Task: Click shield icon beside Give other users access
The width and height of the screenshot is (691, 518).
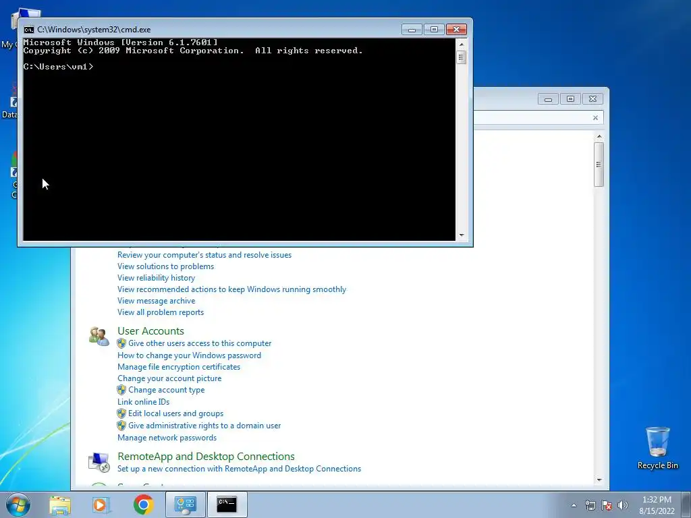Action: 121,343
